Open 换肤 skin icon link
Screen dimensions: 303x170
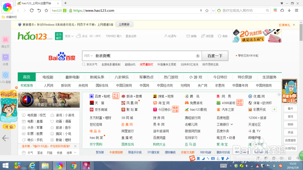223,36
